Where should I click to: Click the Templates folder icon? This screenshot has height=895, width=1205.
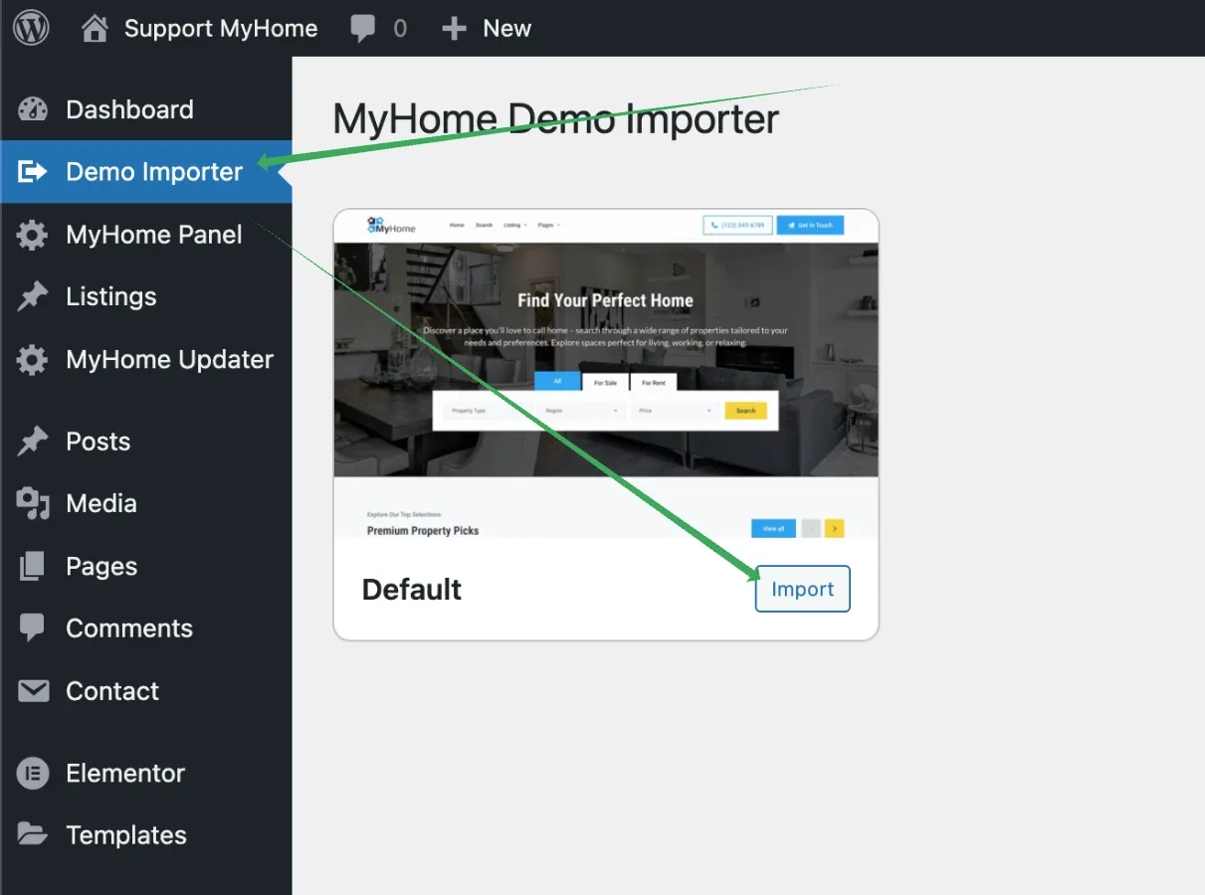[x=32, y=834]
